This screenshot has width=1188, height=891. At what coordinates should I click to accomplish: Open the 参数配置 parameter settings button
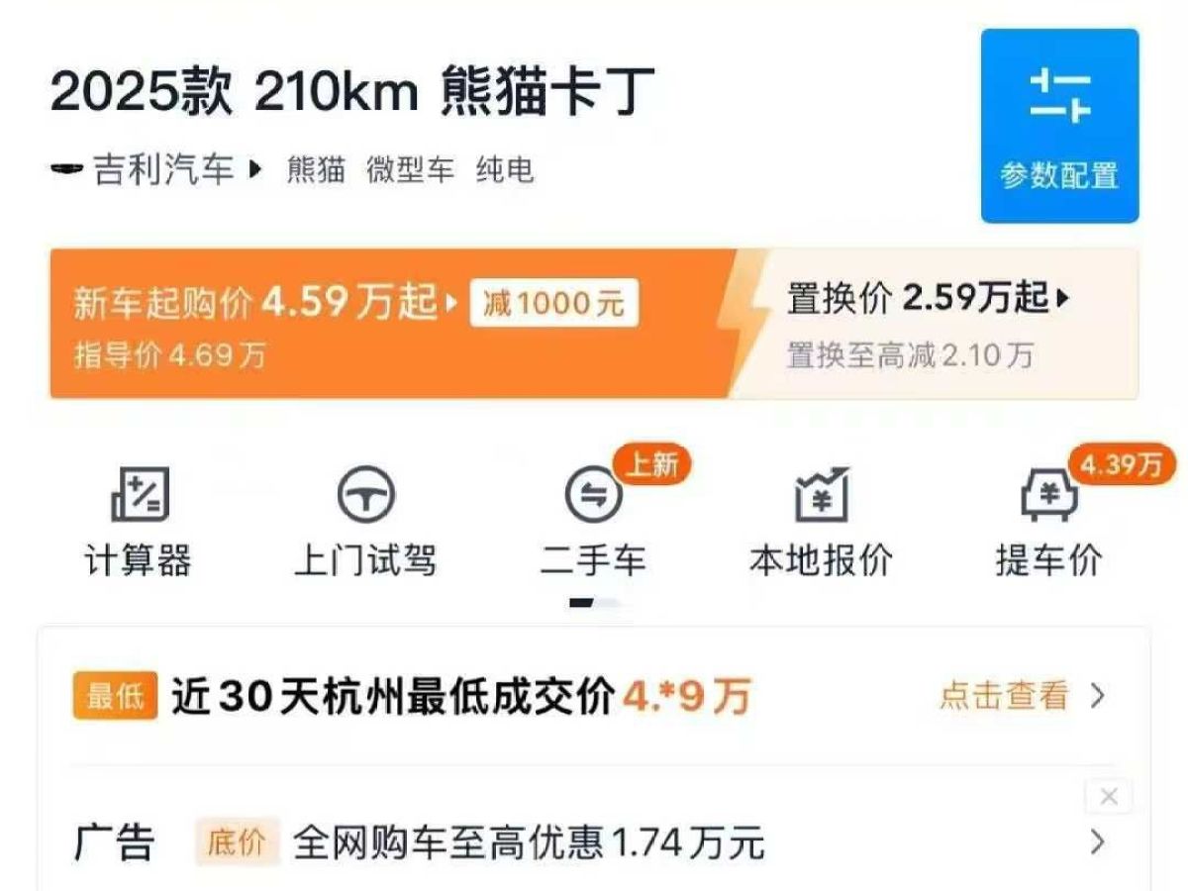tap(1059, 126)
